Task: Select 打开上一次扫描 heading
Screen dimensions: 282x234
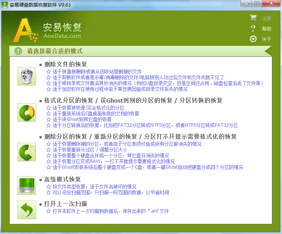Action: (66, 204)
